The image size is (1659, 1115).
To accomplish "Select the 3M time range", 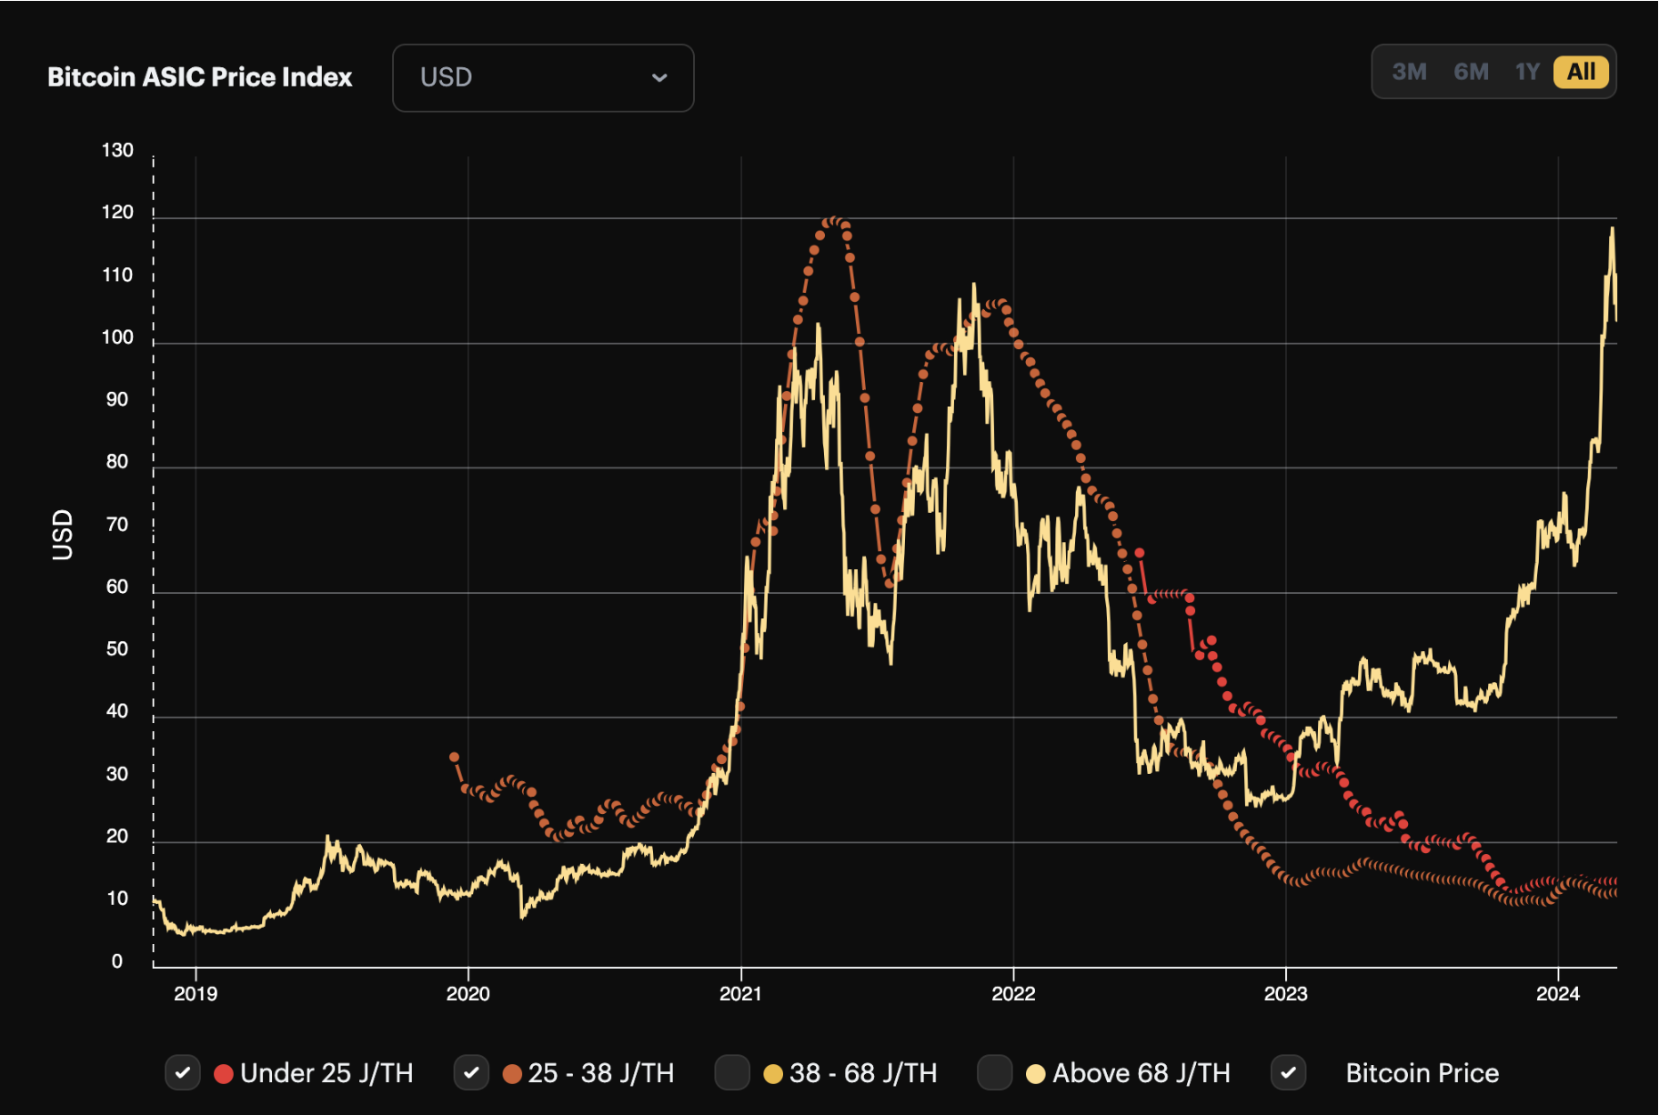I will tap(1409, 72).
